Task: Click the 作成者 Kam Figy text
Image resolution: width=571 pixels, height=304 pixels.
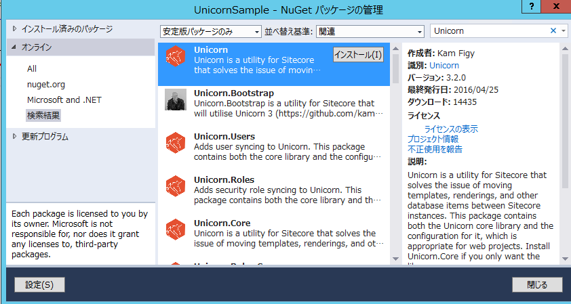Action: click(441, 53)
